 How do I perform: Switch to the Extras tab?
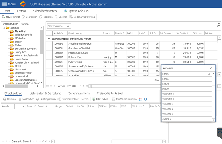click(x=22, y=11)
